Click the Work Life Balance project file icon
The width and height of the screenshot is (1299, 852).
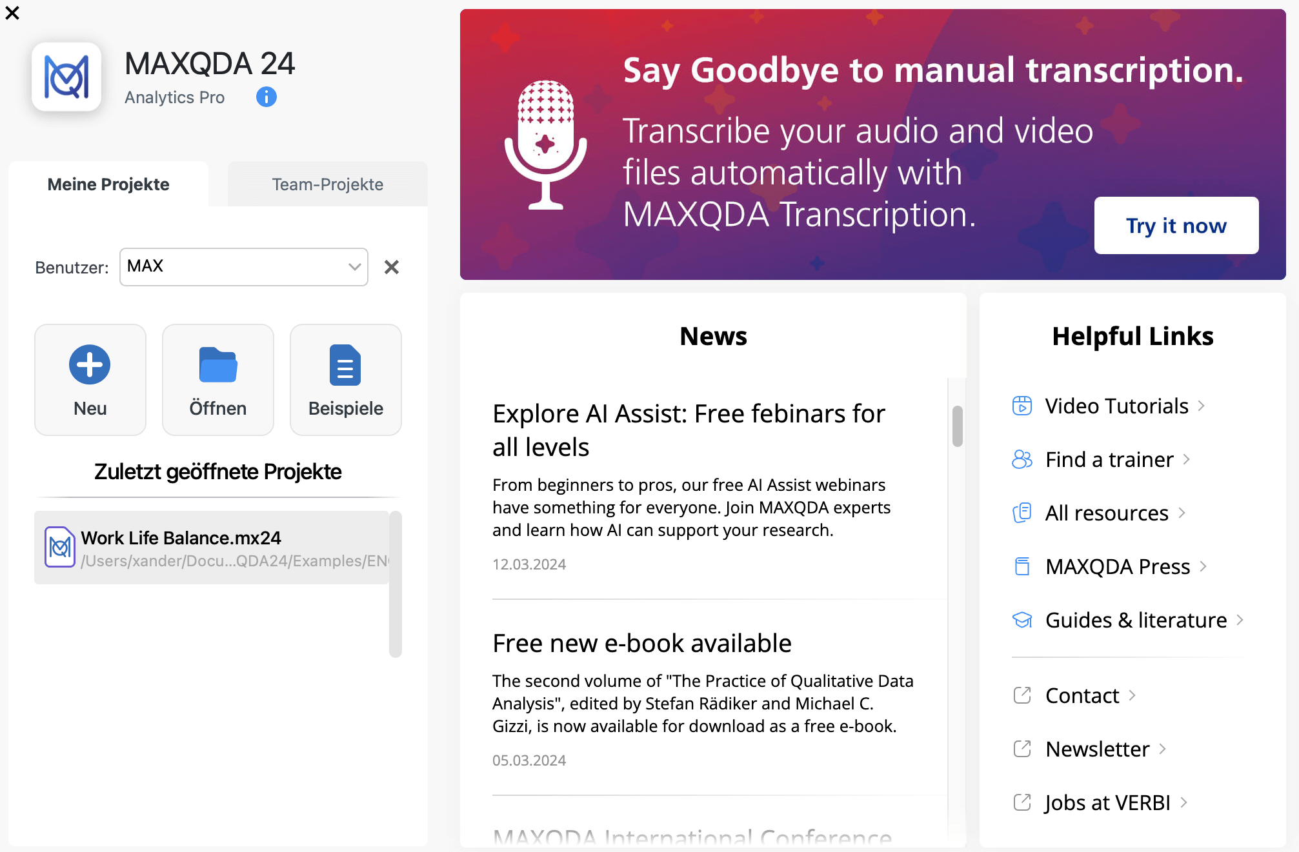[60, 547]
